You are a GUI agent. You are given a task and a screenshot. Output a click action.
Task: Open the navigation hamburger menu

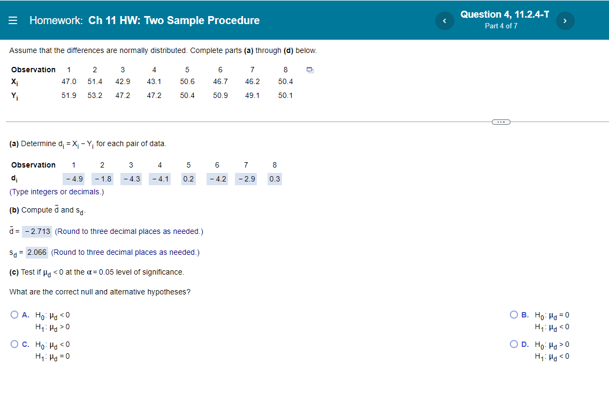13,20
